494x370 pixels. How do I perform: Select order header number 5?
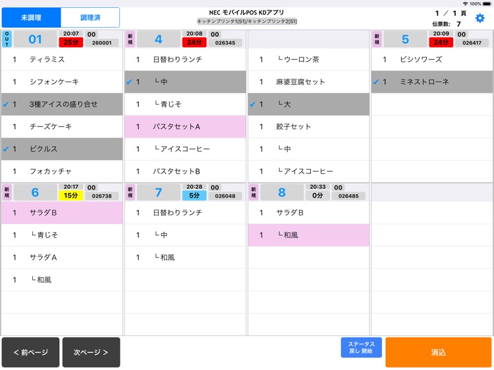[405, 39]
